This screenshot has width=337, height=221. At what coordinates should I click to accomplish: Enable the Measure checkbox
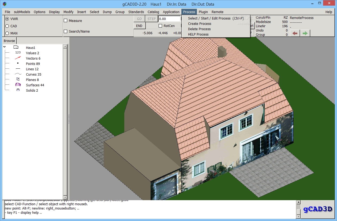click(x=66, y=21)
